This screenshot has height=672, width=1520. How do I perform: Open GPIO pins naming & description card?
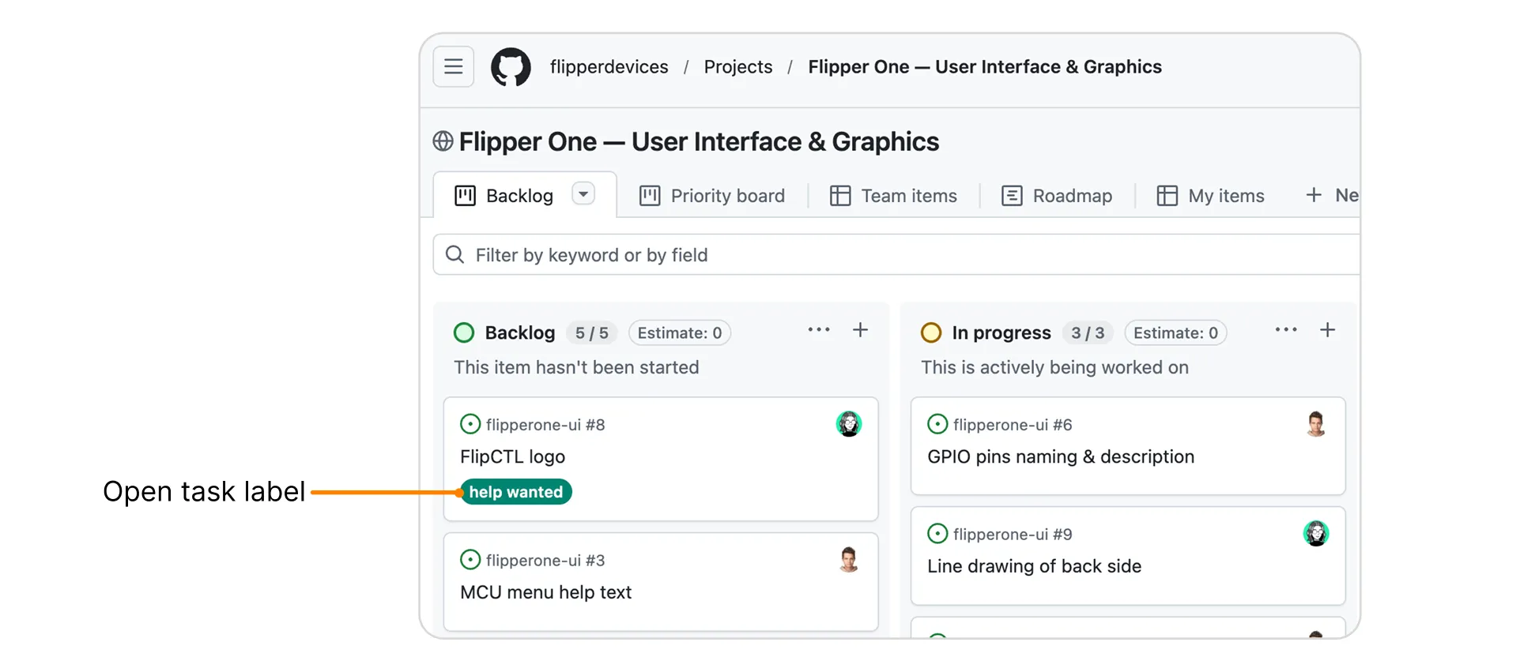(x=1061, y=457)
